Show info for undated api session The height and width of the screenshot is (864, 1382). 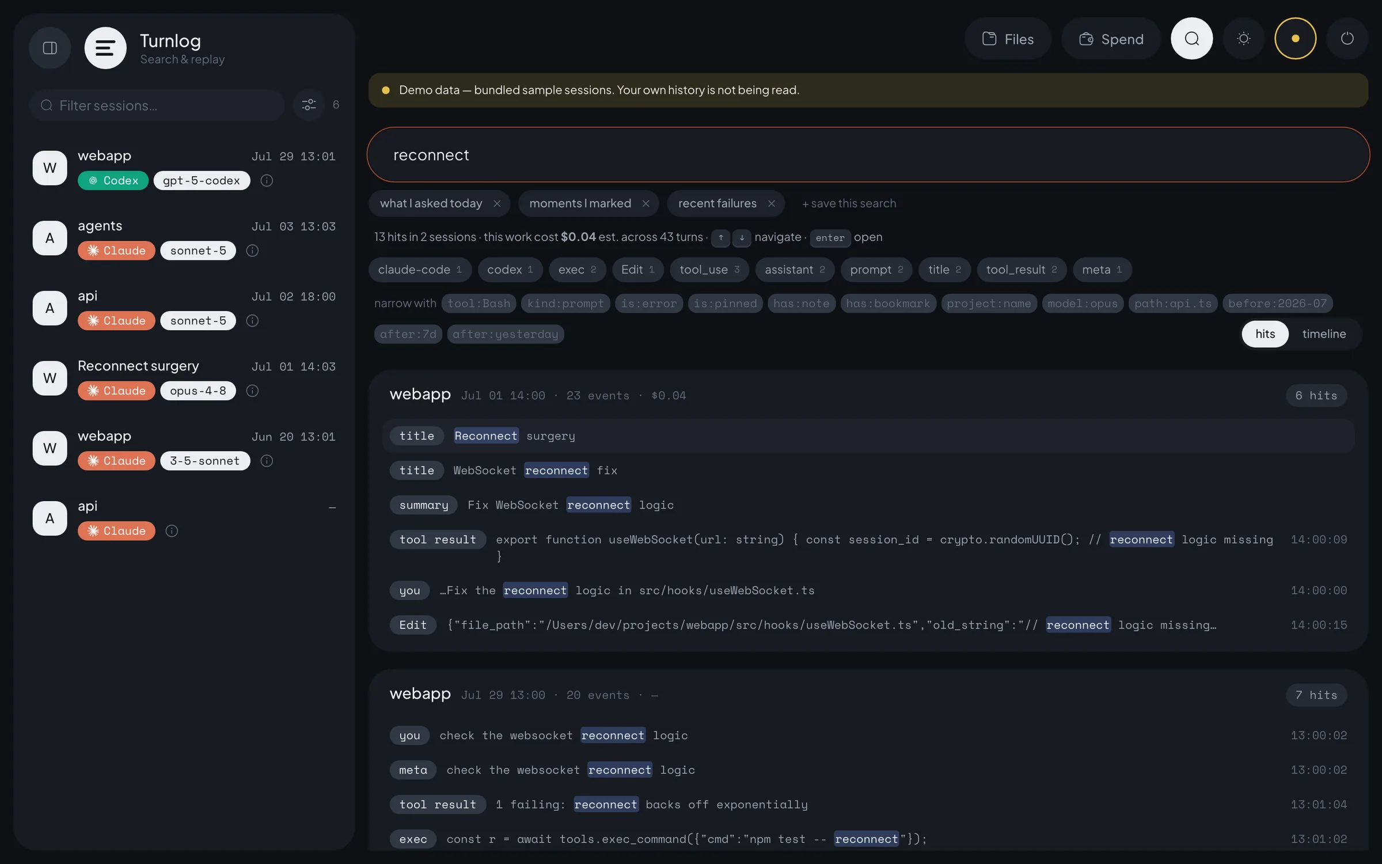[172, 531]
